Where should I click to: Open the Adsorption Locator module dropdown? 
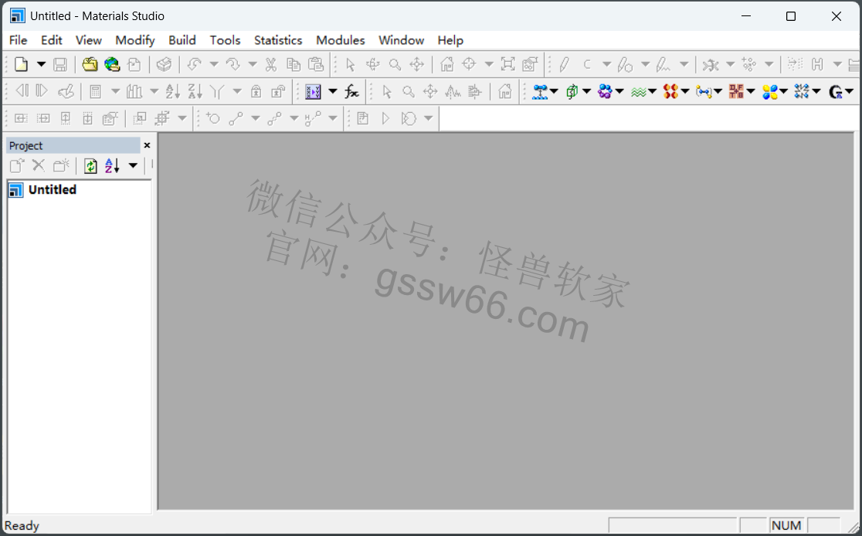click(x=554, y=91)
